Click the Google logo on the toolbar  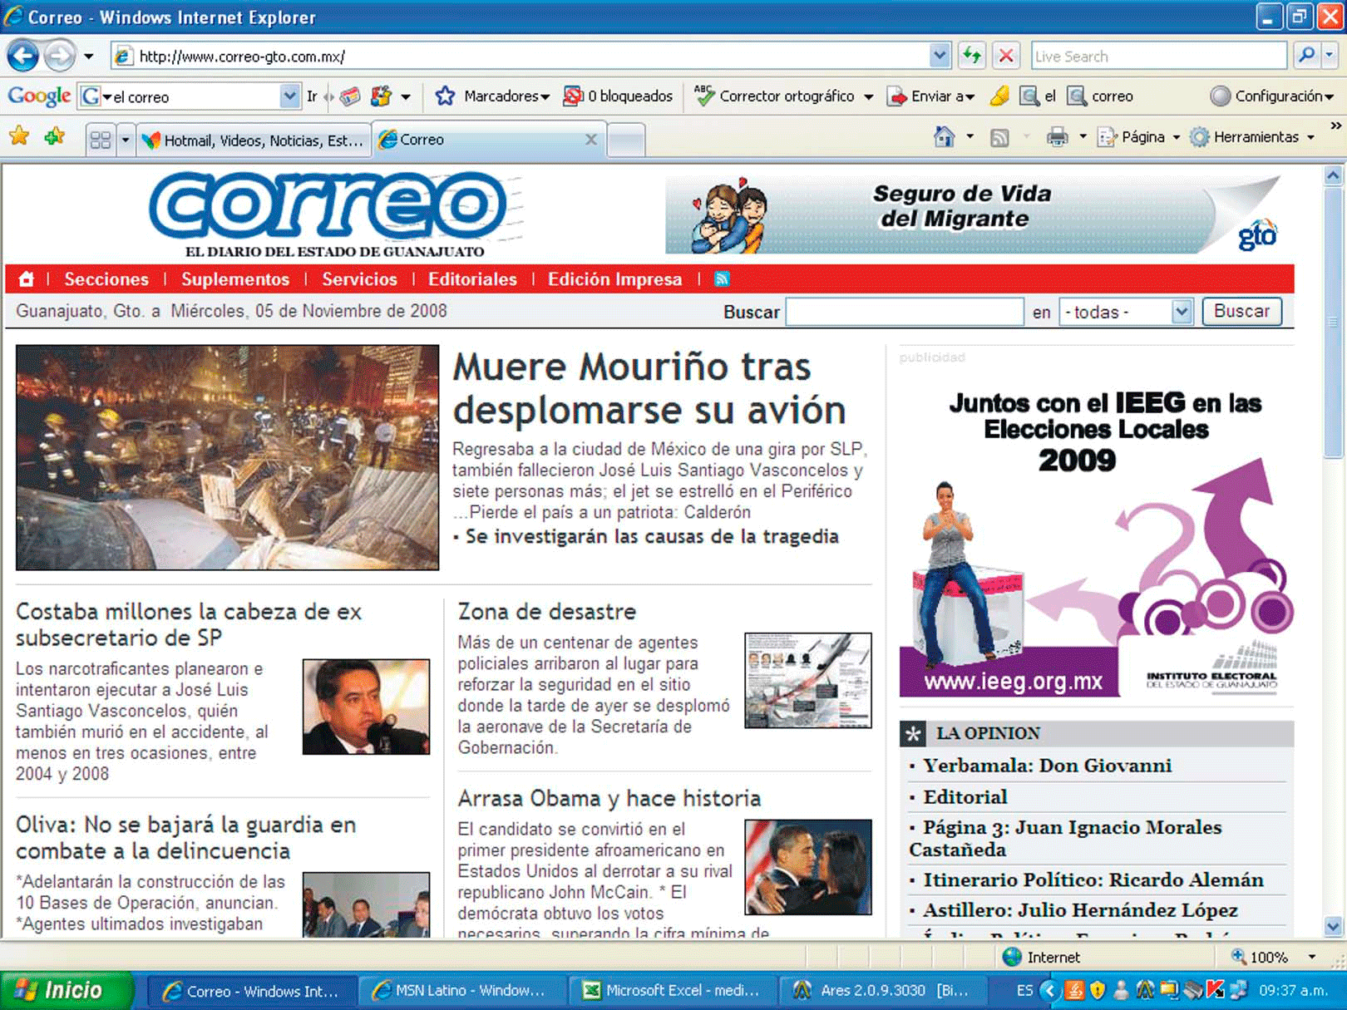(x=39, y=96)
